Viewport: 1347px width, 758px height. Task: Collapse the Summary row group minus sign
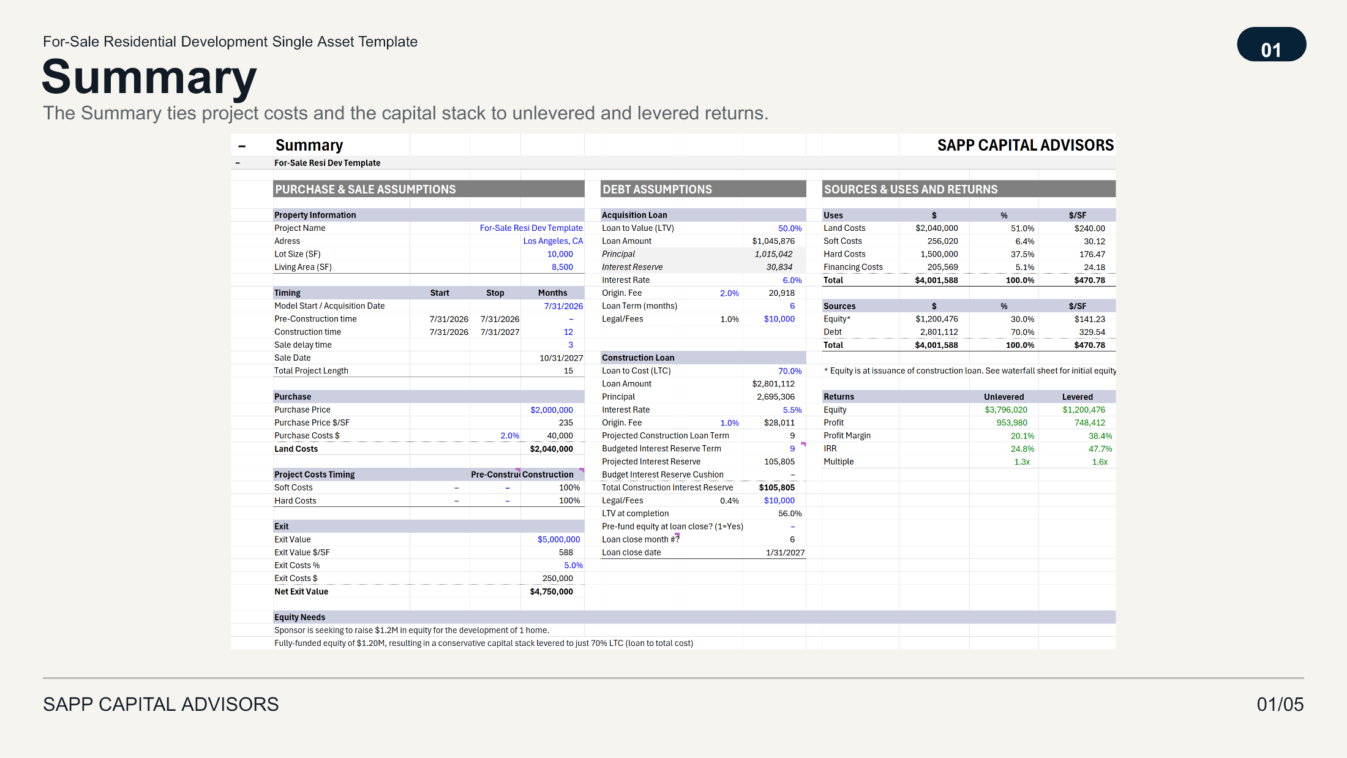pos(242,146)
